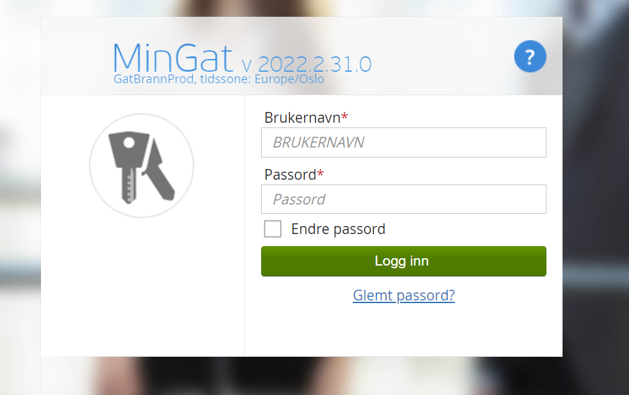The height and width of the screenshot is (395, 629).
Task: Log in with the green Logg inn button
Action: (403, 261)
